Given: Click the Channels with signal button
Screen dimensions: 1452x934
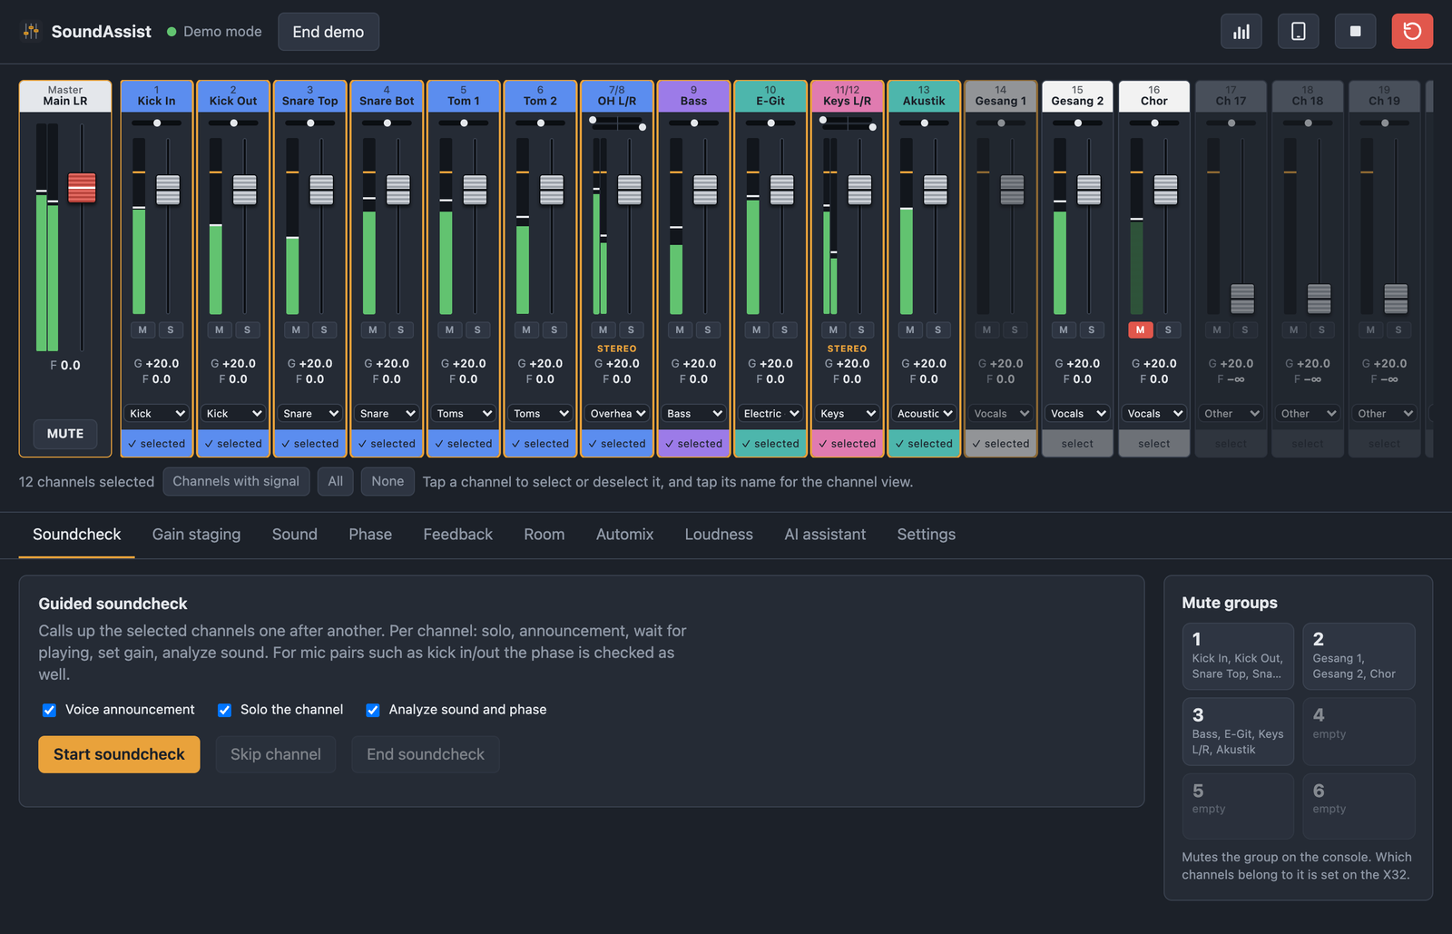Looking at the screenshot, I should click(x=236, y=481).
